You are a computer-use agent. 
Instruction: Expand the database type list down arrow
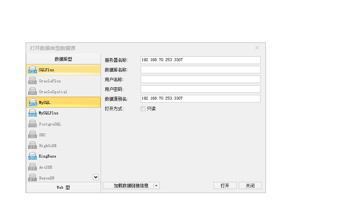(96, 177)
